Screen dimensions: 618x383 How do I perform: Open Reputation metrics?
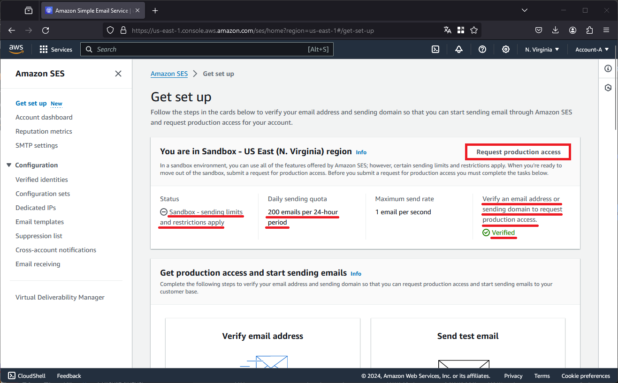44,131
